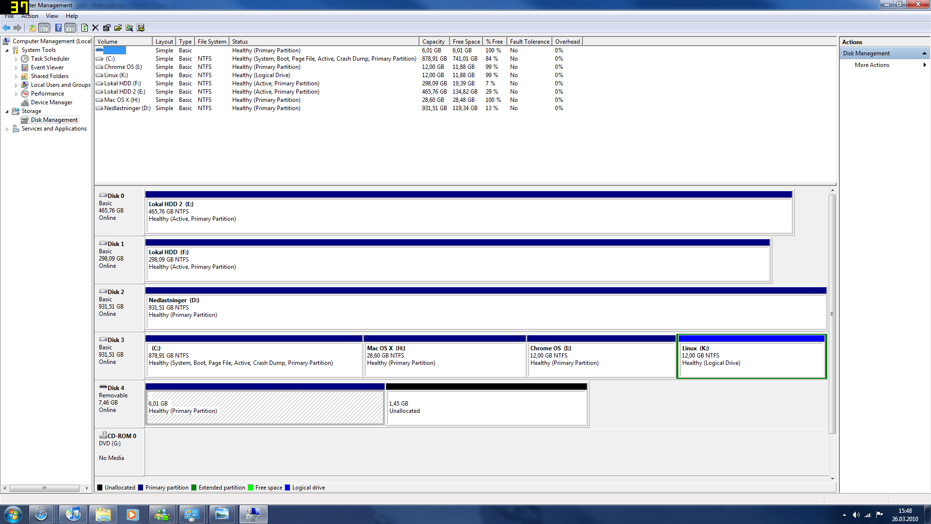Open the Action menu
This screenshot has height=524, width=931.
(30, 16)
